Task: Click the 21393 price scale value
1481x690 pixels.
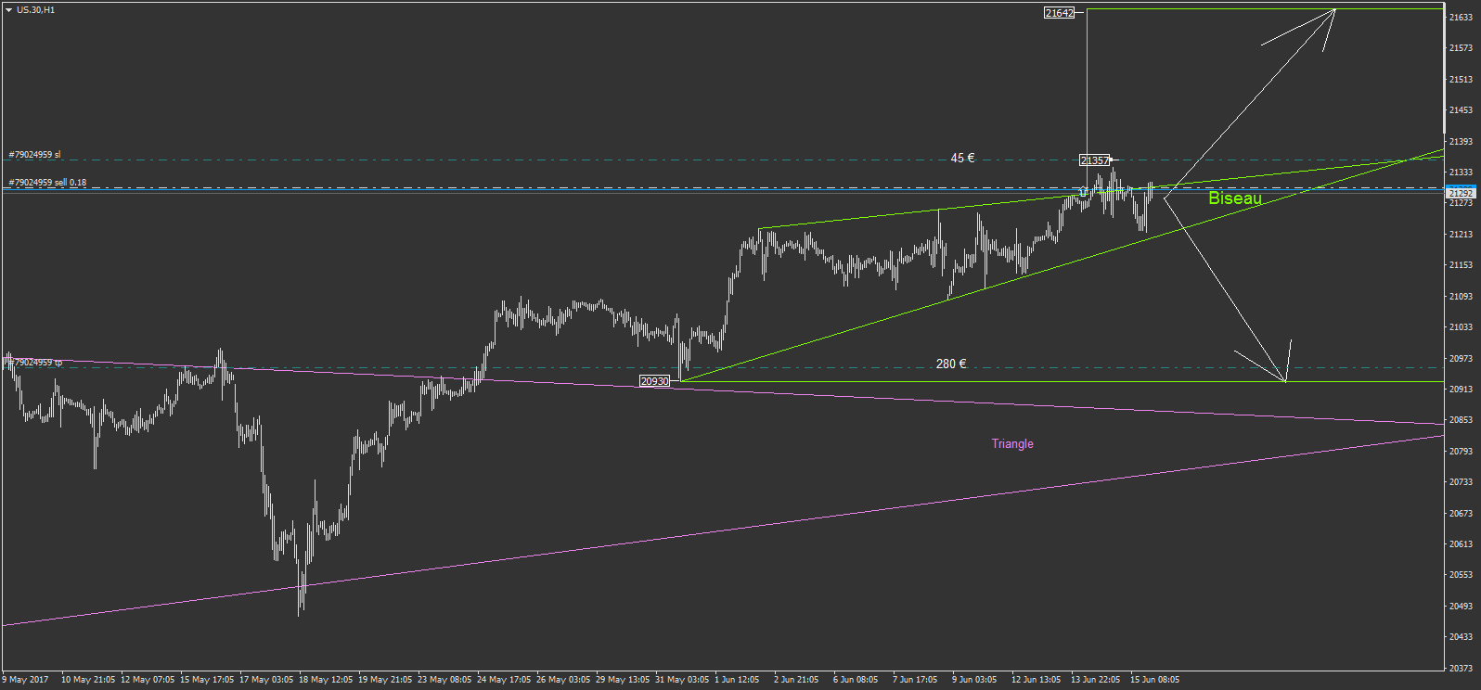Action: click(1461, 142)
